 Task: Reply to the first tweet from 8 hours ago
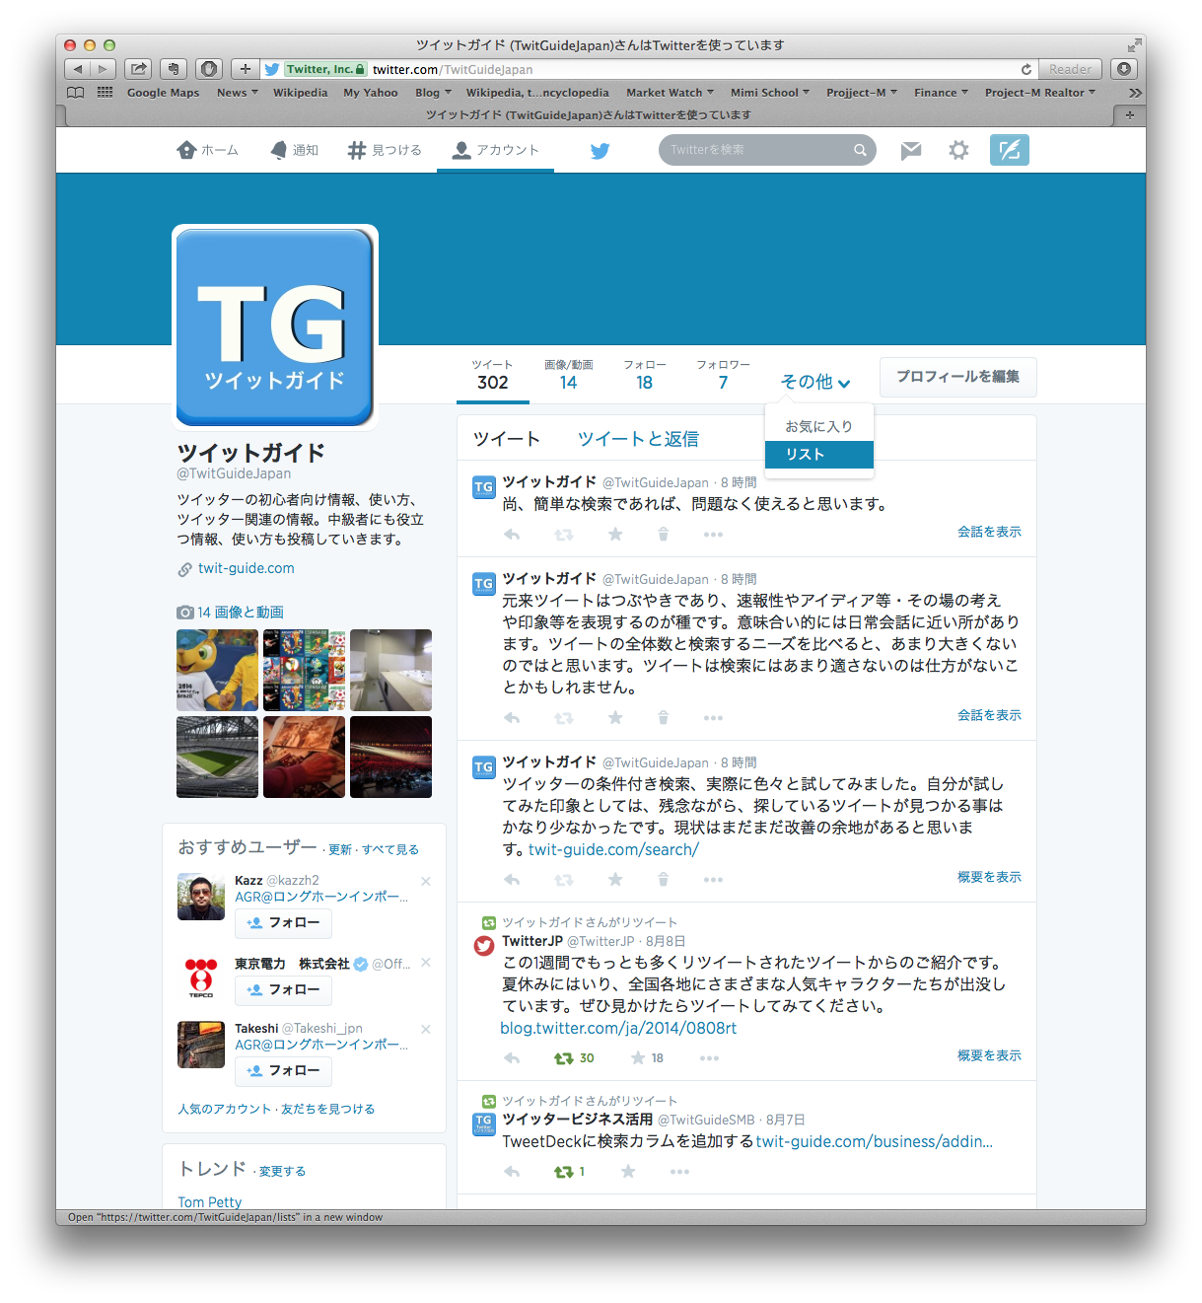pos(512,535)
